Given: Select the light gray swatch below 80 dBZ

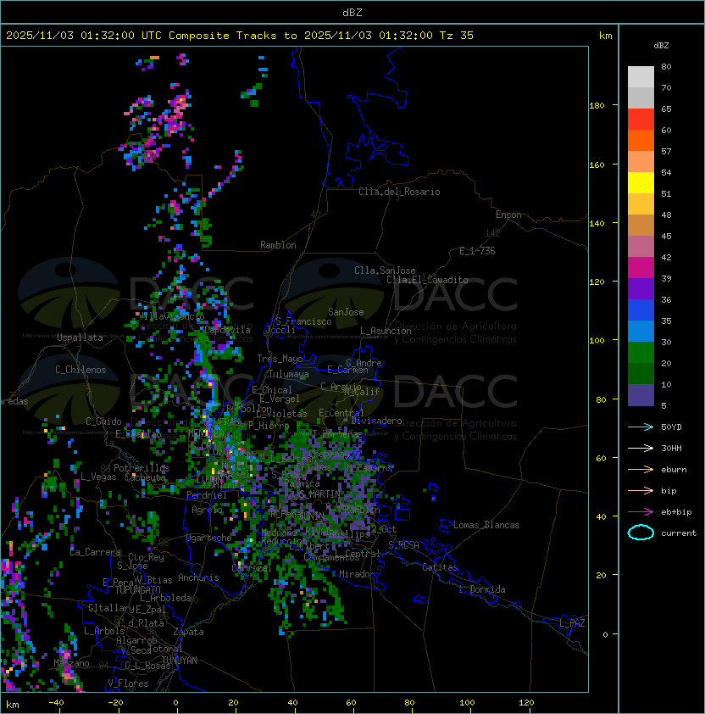Looking at the screenshot, I should pos(641,77).
